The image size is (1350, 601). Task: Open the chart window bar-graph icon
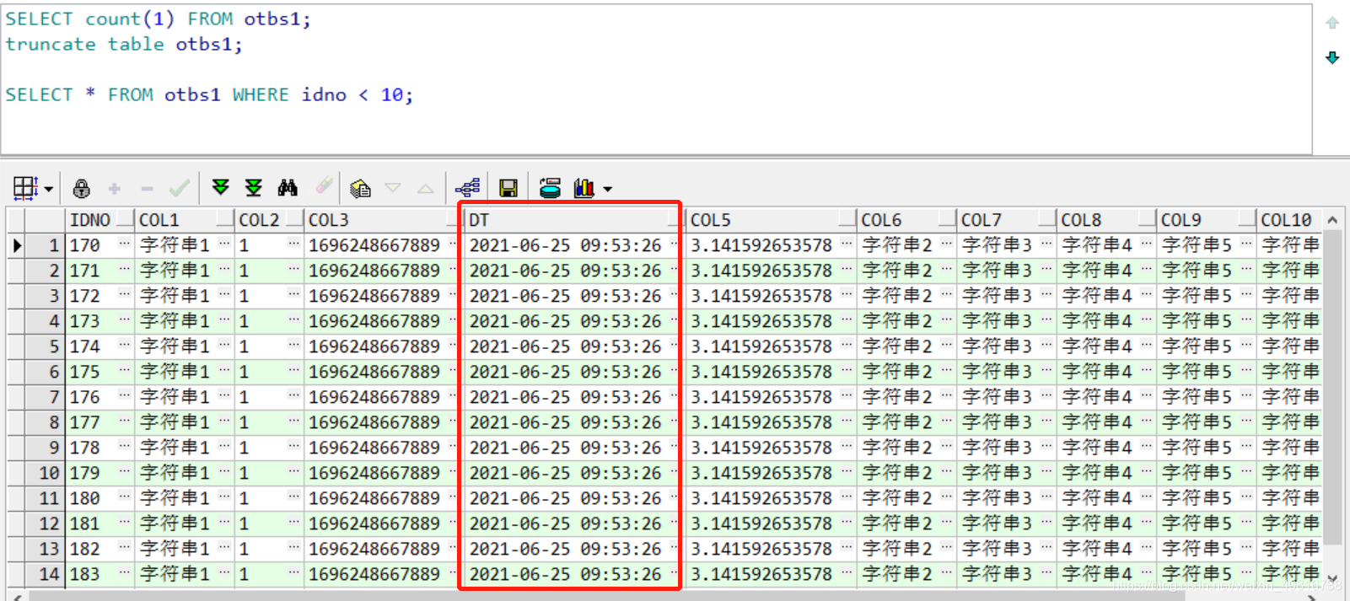(x=584, y=188)
